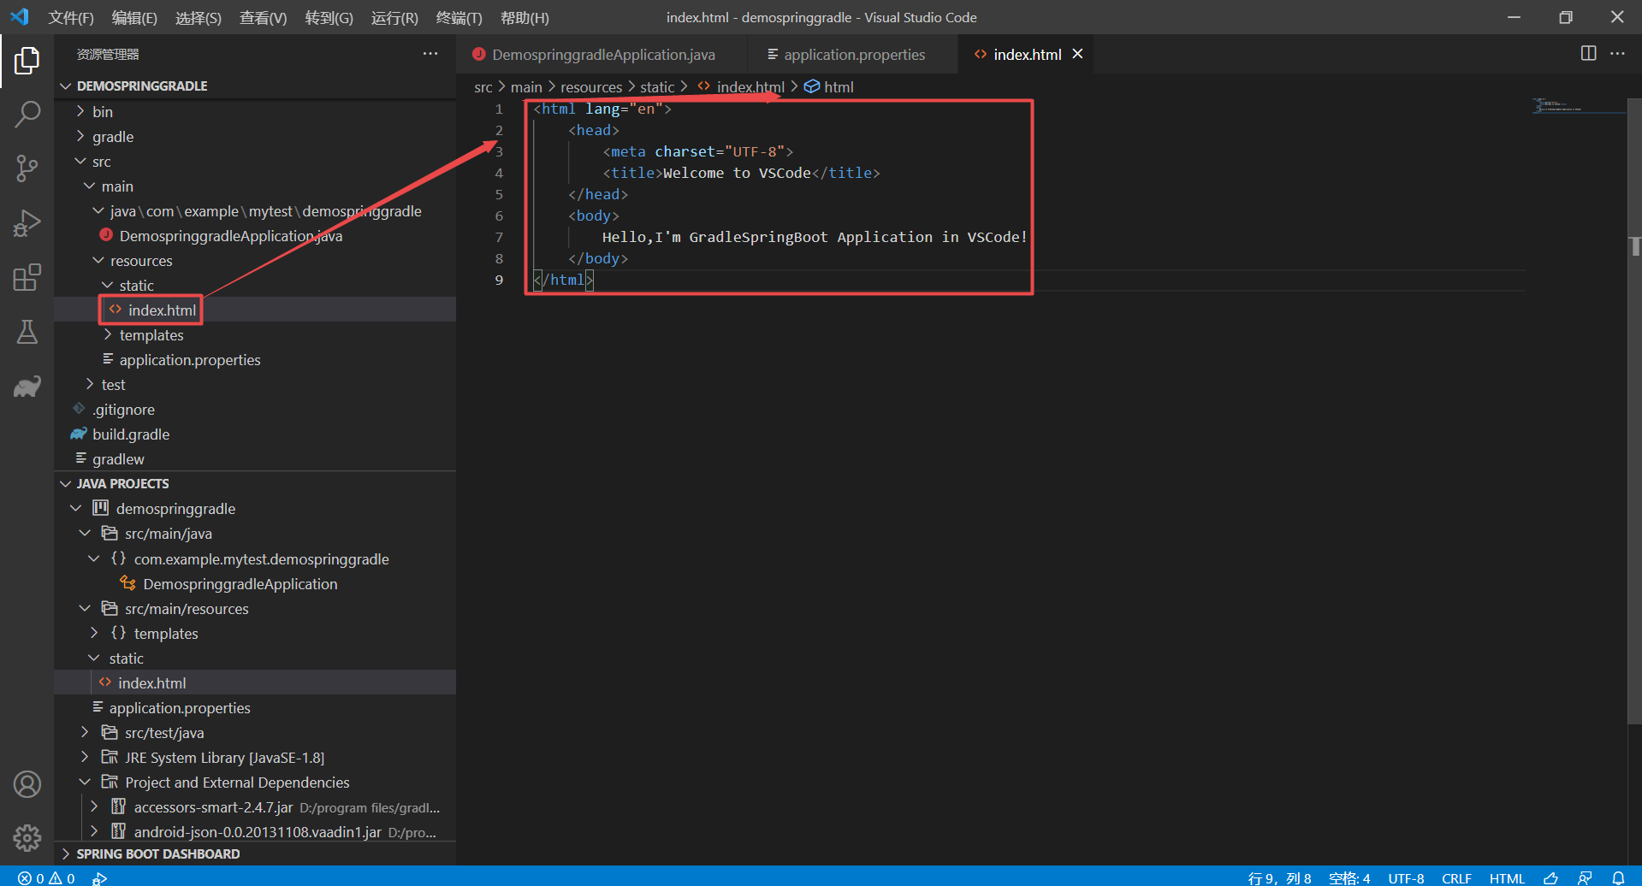Screen dimensions: 1642x886
Task: Open the Gradle elephant view icon
Action: pyautogui.click(x=27, y=387)
